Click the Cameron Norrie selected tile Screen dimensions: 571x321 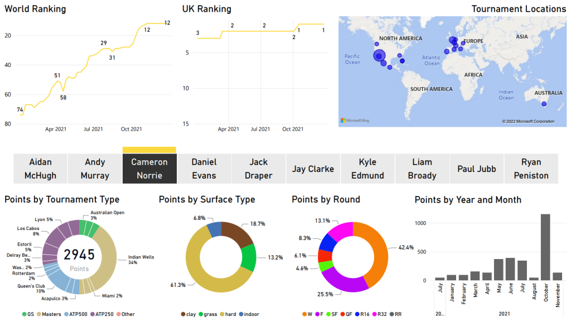[x=149, y=169]
